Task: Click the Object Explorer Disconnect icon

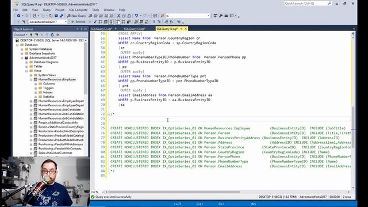Action: (x=37, y=35)
